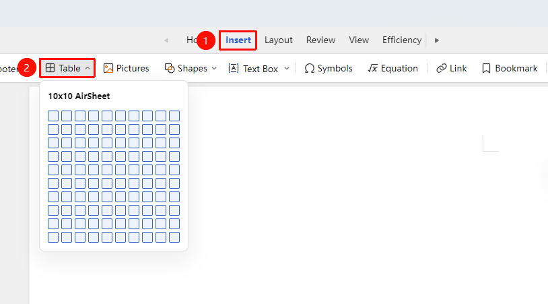This screenshot has height=304, width=548.
Task: Insert a Text Box
Action: click(253, 69)
